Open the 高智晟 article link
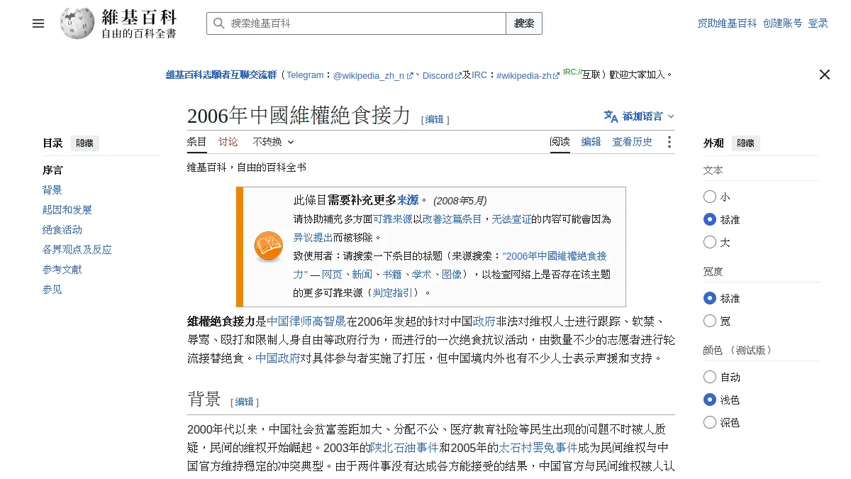This screenshot has height=479, width=851. tap(330, 321)
